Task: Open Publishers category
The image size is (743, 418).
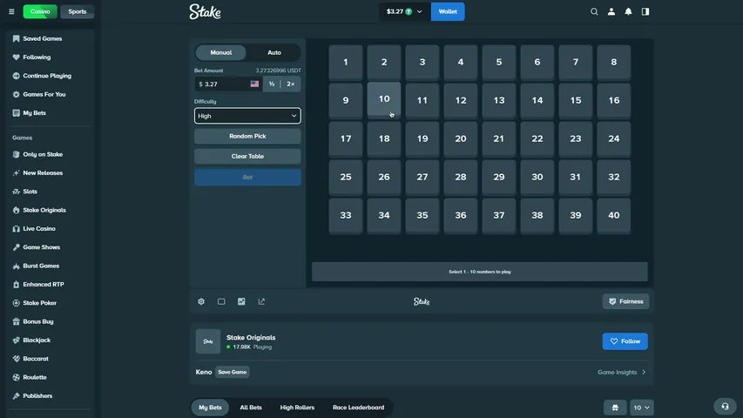Action: 37,395
